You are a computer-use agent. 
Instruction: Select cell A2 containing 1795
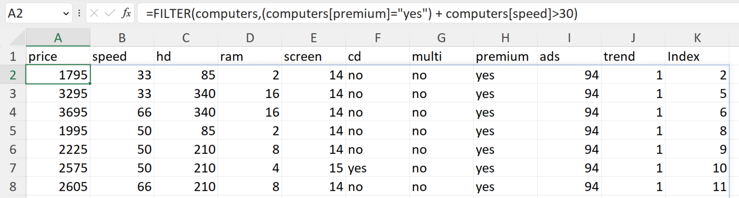[x=58, y=75]
